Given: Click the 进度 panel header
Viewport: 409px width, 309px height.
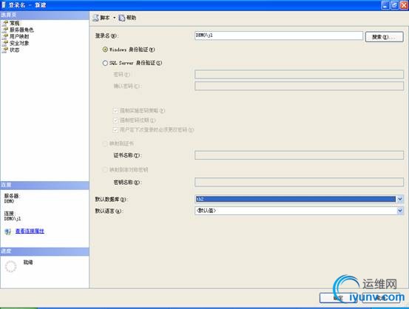Looking at the screenshot, I should (x=44, y=251).
